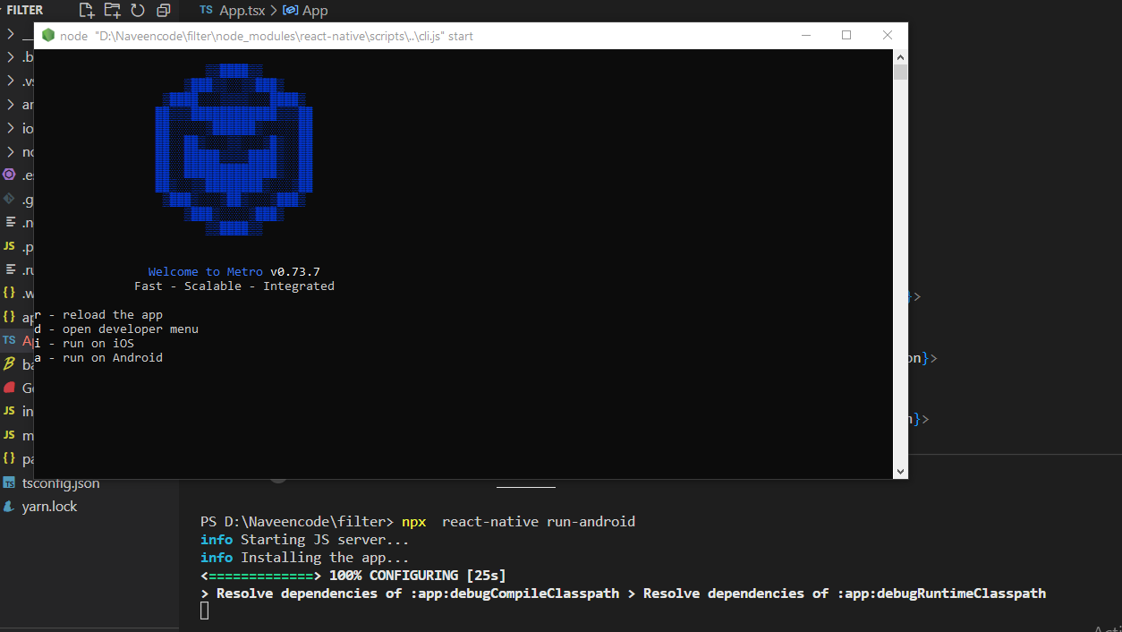This screenshot has width=1122, height=632.
Task: Click the braces icon of the '.w' file
Action: click(10, 293)
